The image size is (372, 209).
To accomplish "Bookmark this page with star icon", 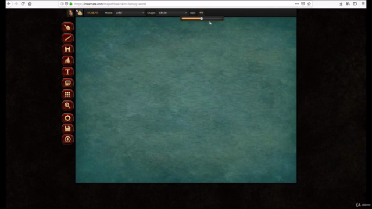I will 309,4.
